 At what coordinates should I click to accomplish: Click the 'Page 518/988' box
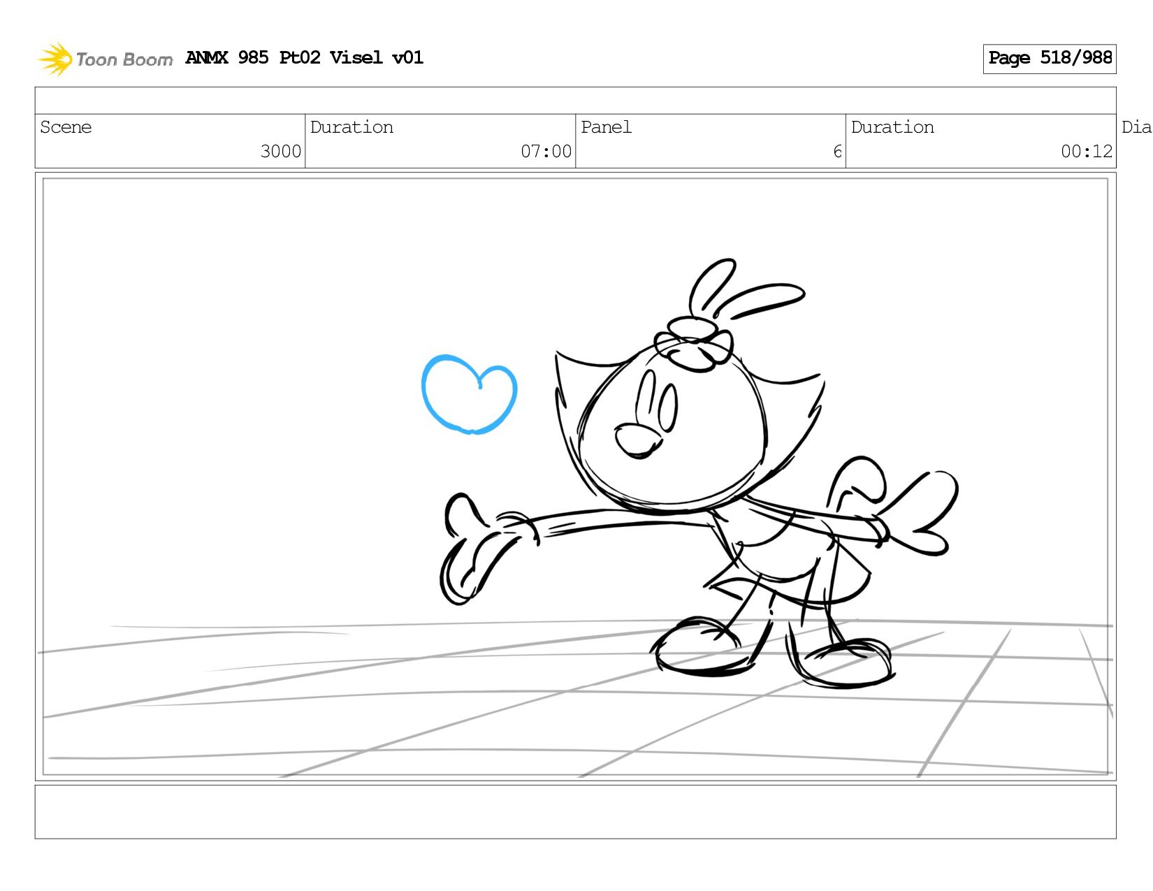tap(1050, 59)
